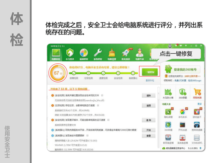Collapse the 存在垃圾,会影响电脑运行速度 item
The image size is (217, 163).
coord(98,105)
